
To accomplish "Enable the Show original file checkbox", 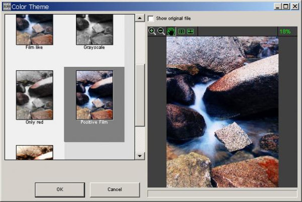I will [152, 18].
